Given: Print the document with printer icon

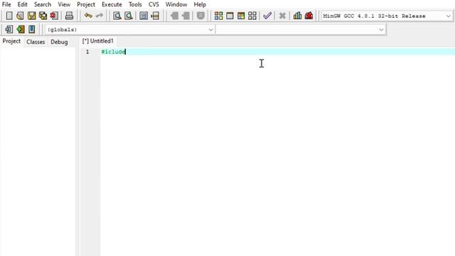Looking at the screenshot, I should tap(69, 16).
